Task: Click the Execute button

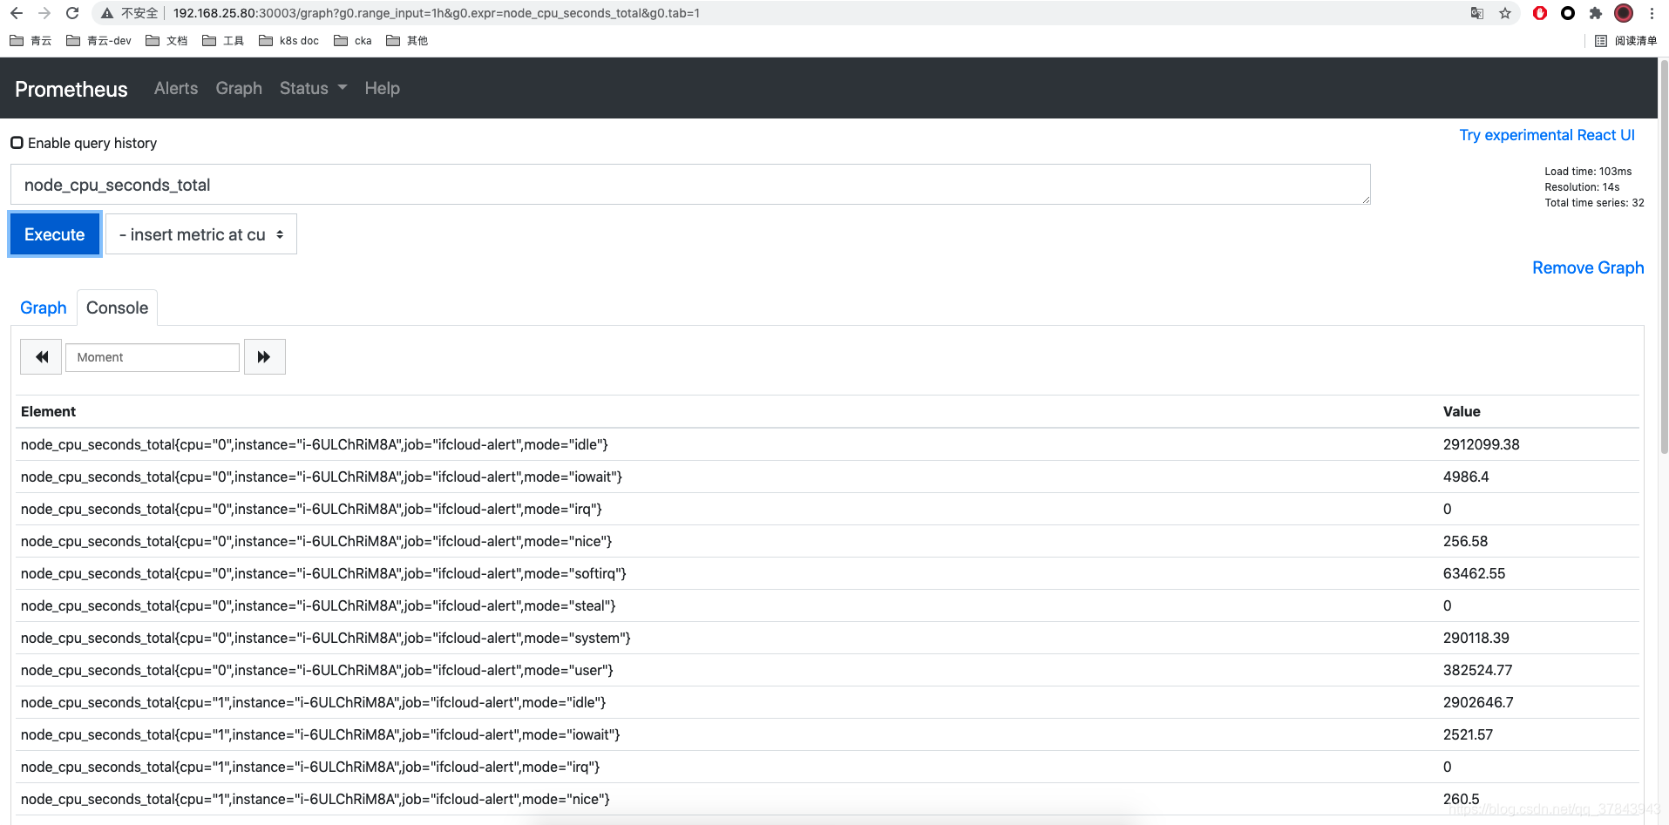Action: click(55, 234)
